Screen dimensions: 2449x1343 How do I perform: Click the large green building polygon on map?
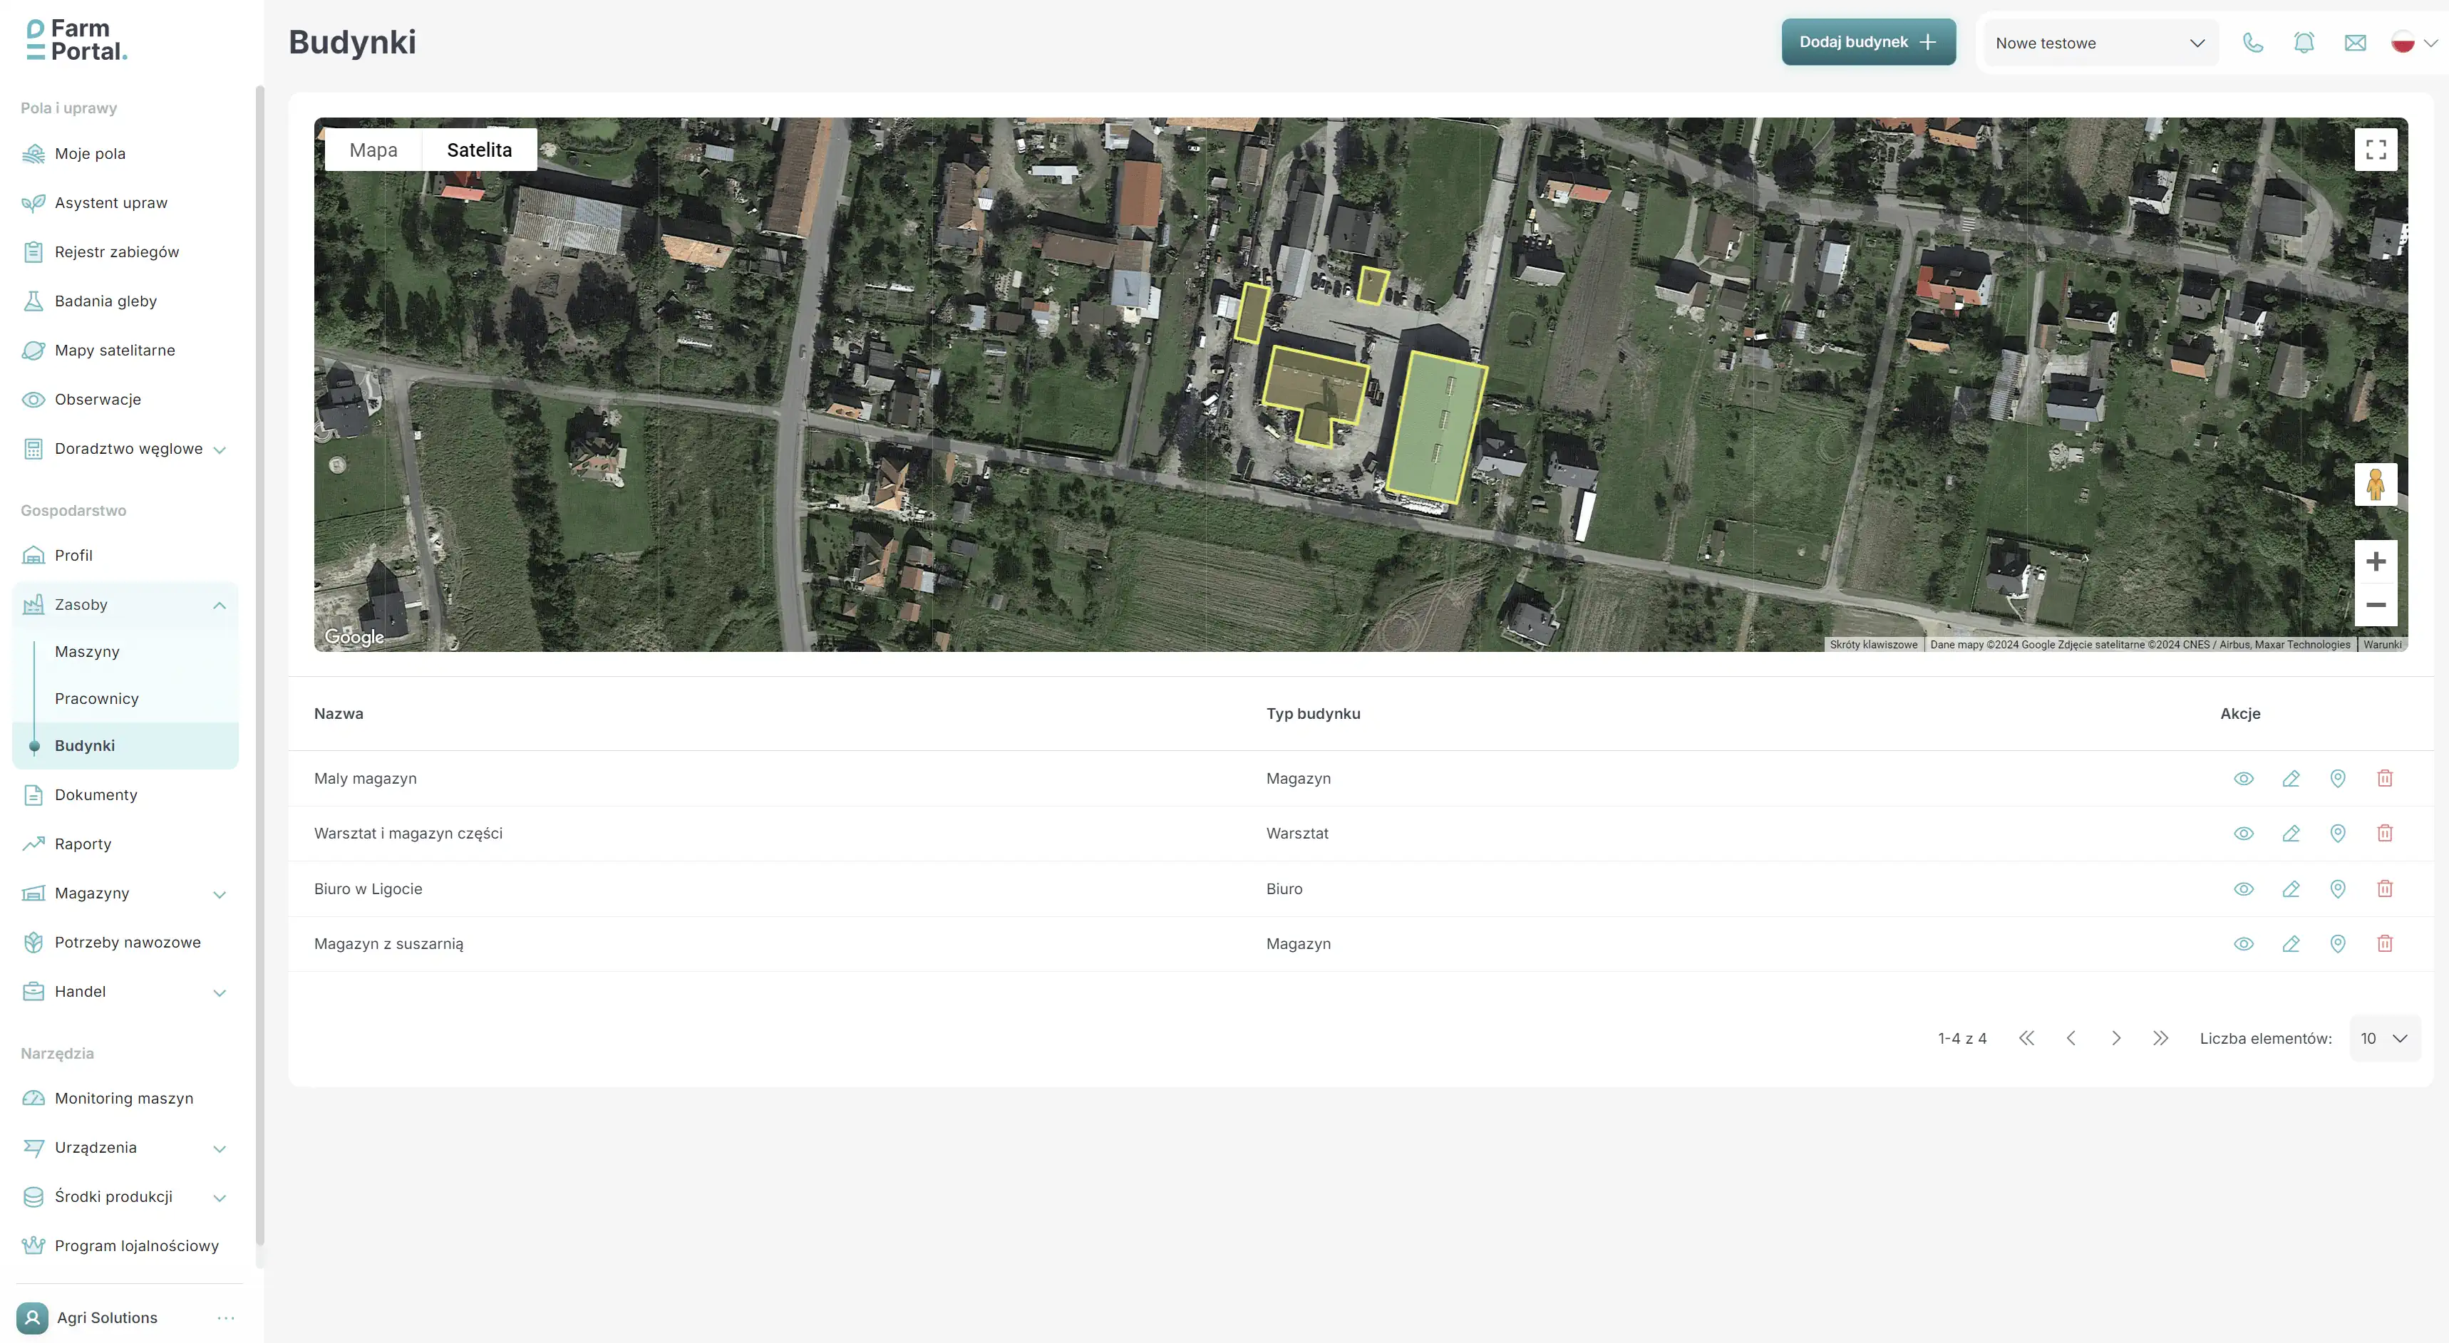click(1436, 427)
